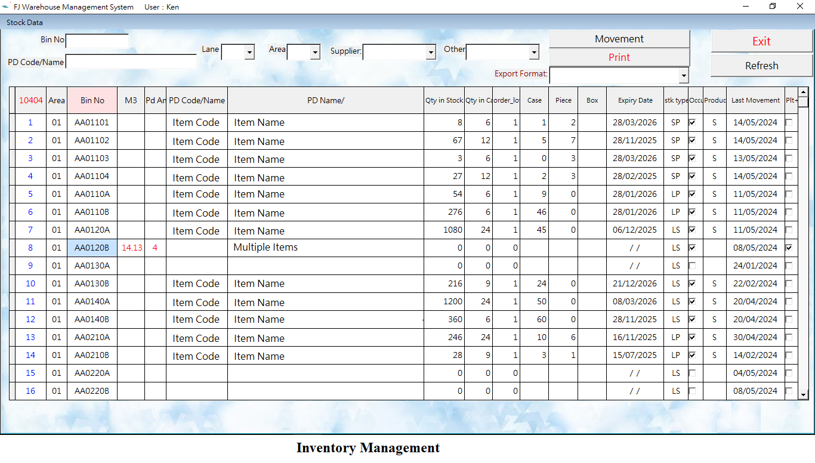Click last movement date 22/02/2024
Viewport: 815px width, 463px height.
[x=755, y=283]
